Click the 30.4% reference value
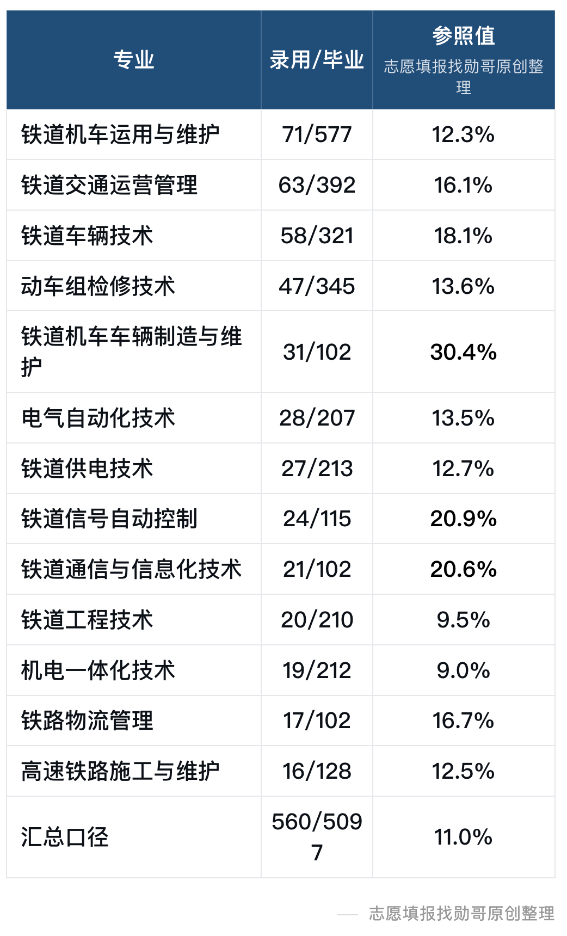Image resolution: width=567 pixels, height=936 pixels. pyautogui.click(x=464, y=352)
